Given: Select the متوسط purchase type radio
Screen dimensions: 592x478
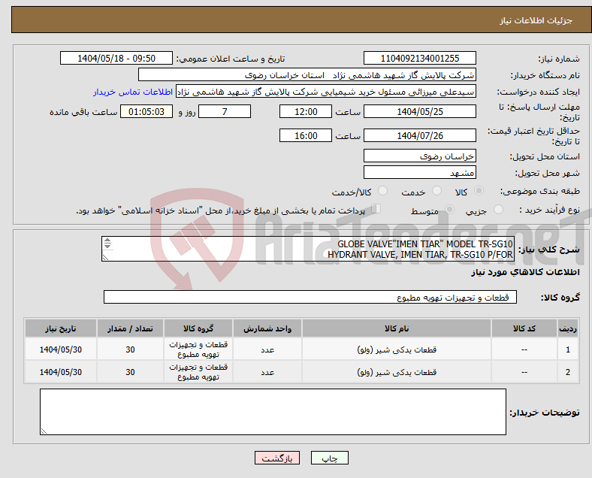Looking at the screenshot, I should [449, 210].
